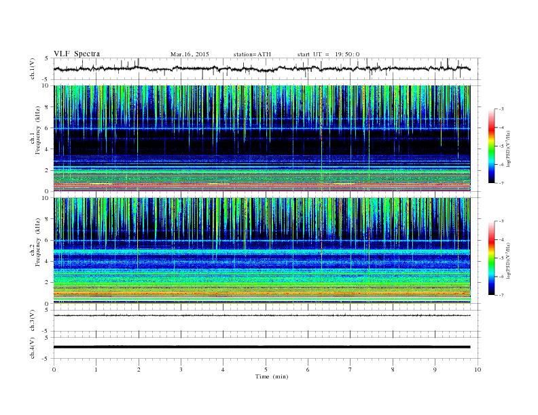This screenshot has width=538, height=415.
Task: Click the "-7" tick on the ch.2 colorbar
Action: pyautogui.click(x=501, y=295)
